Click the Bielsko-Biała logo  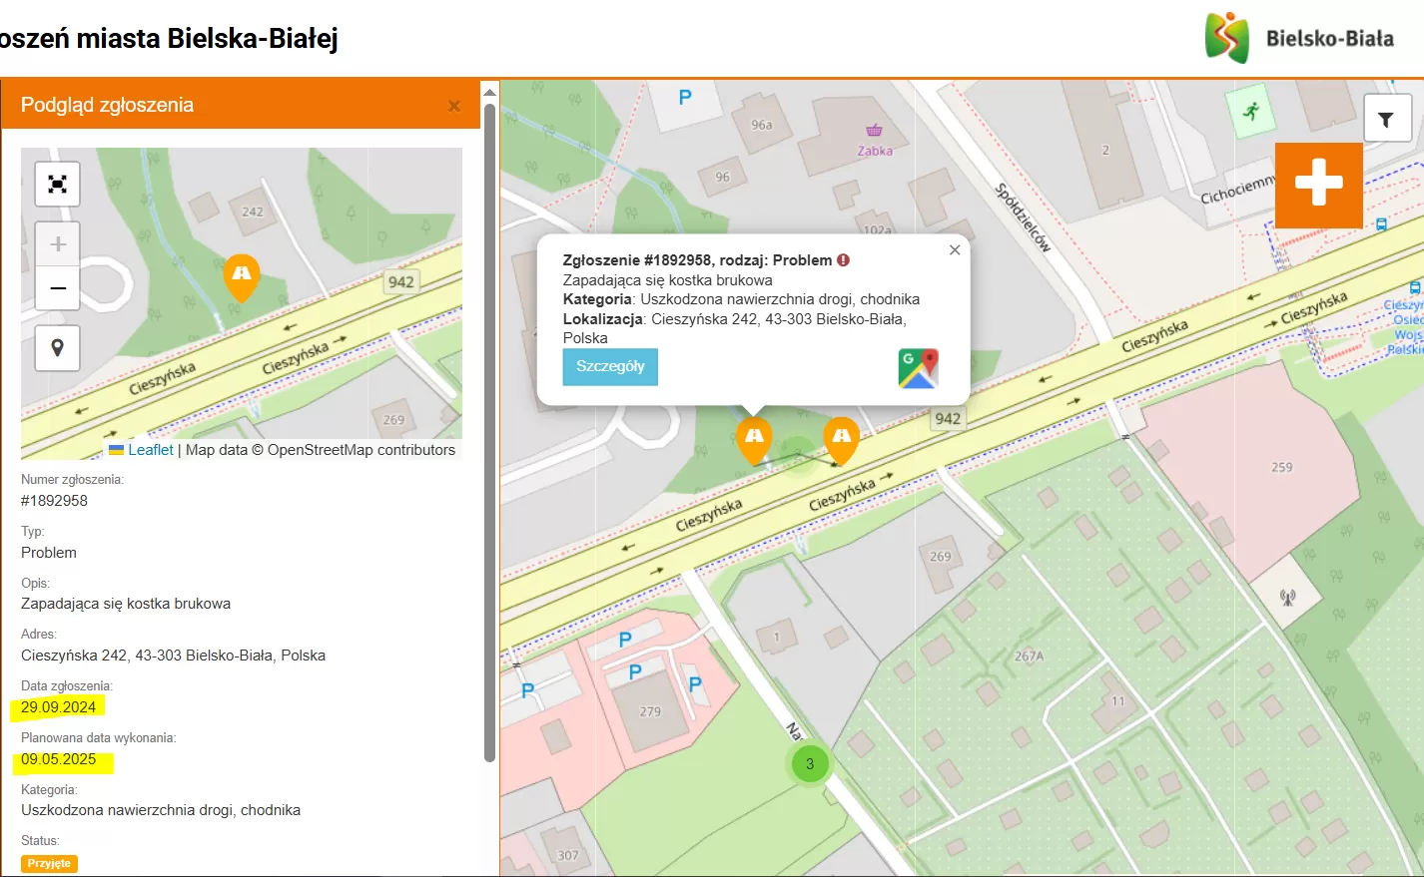click(x=1299, y=39)
